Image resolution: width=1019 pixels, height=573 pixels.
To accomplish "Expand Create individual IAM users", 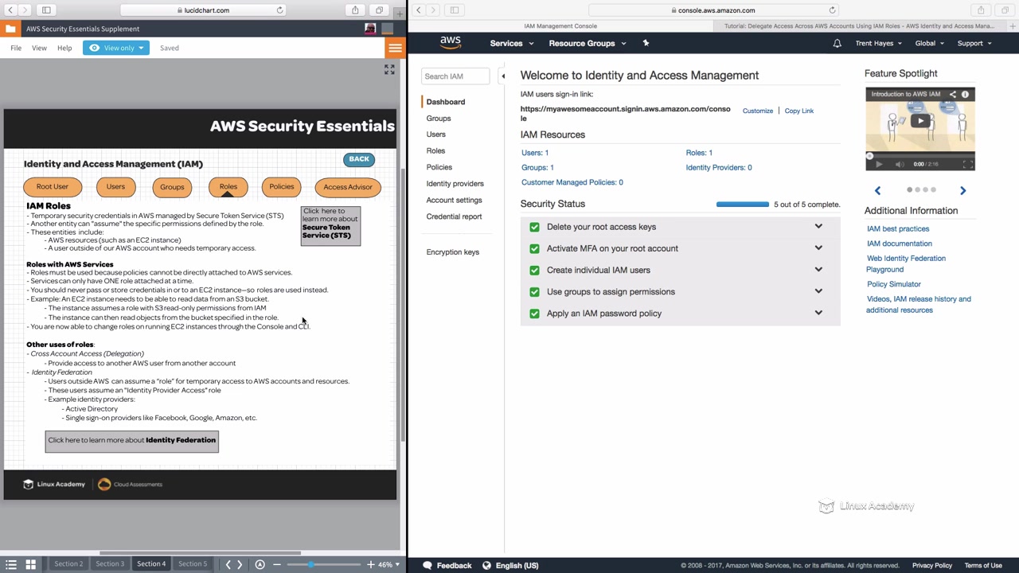I will point(818,270).
